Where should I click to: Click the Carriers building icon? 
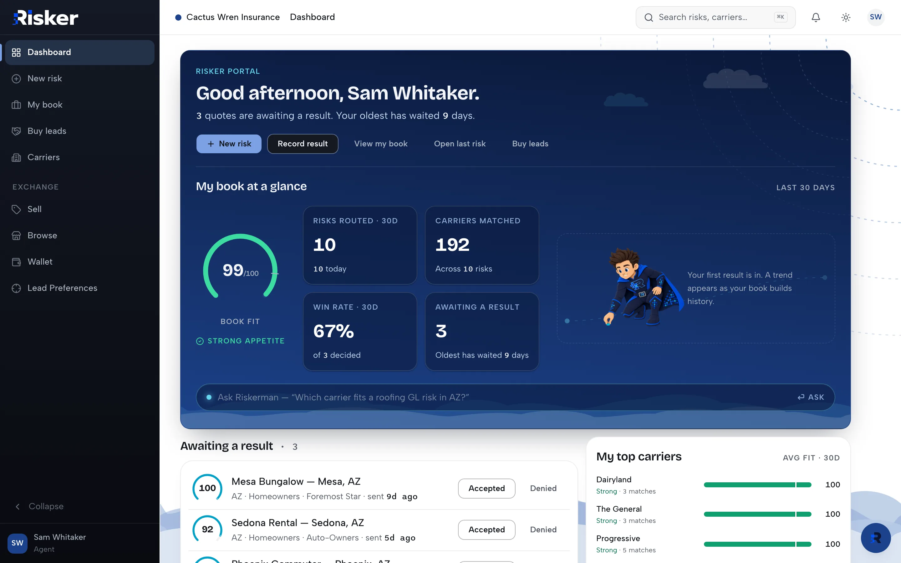(x=16, y=158)
